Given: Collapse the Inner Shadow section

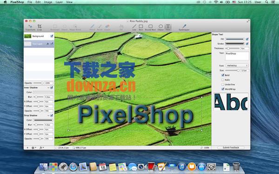Looking at the screenshot, I should click(x=48, y=88).
